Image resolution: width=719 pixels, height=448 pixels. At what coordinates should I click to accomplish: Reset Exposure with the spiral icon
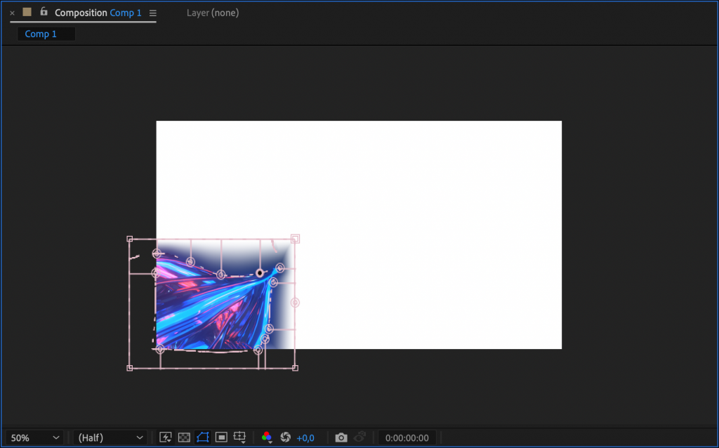pos(284,437)
